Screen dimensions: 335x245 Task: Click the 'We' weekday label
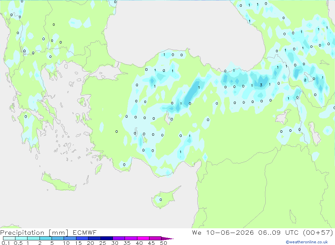click(197, 232)
